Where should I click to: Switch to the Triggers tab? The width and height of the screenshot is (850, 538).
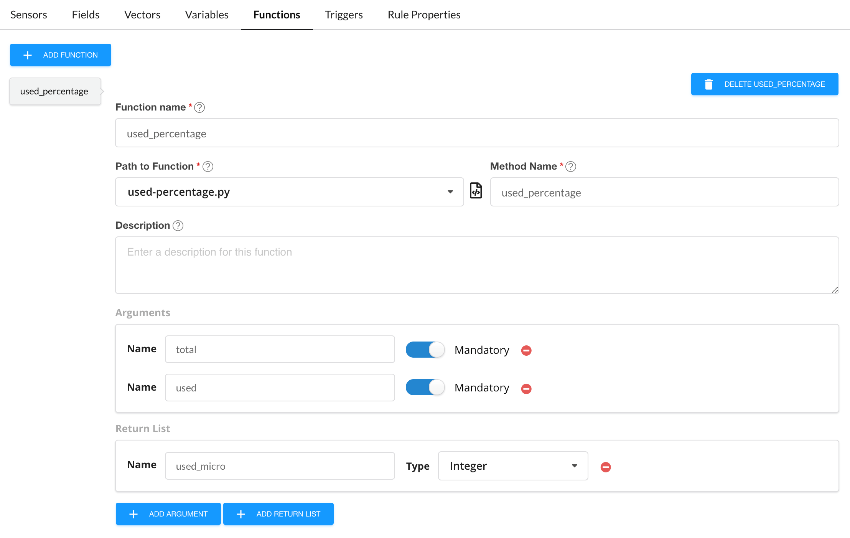(x=344, y=15)
